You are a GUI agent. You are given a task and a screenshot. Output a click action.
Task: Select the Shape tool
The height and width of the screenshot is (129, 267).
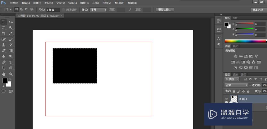tap(11, 68)
